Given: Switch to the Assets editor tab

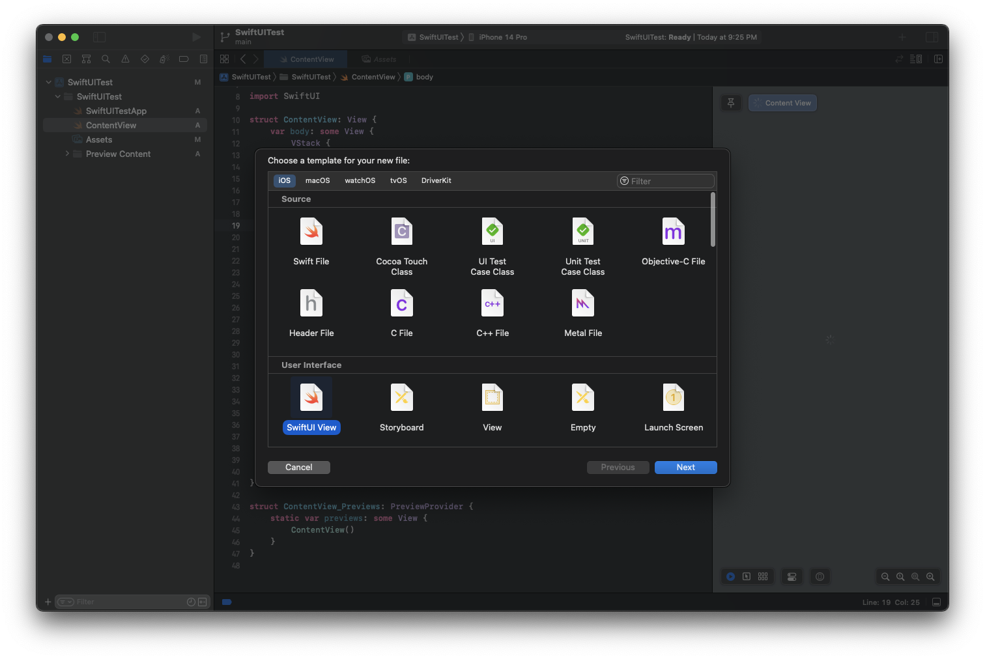Looking at the screenshot, I should click(x=378, y=59).
